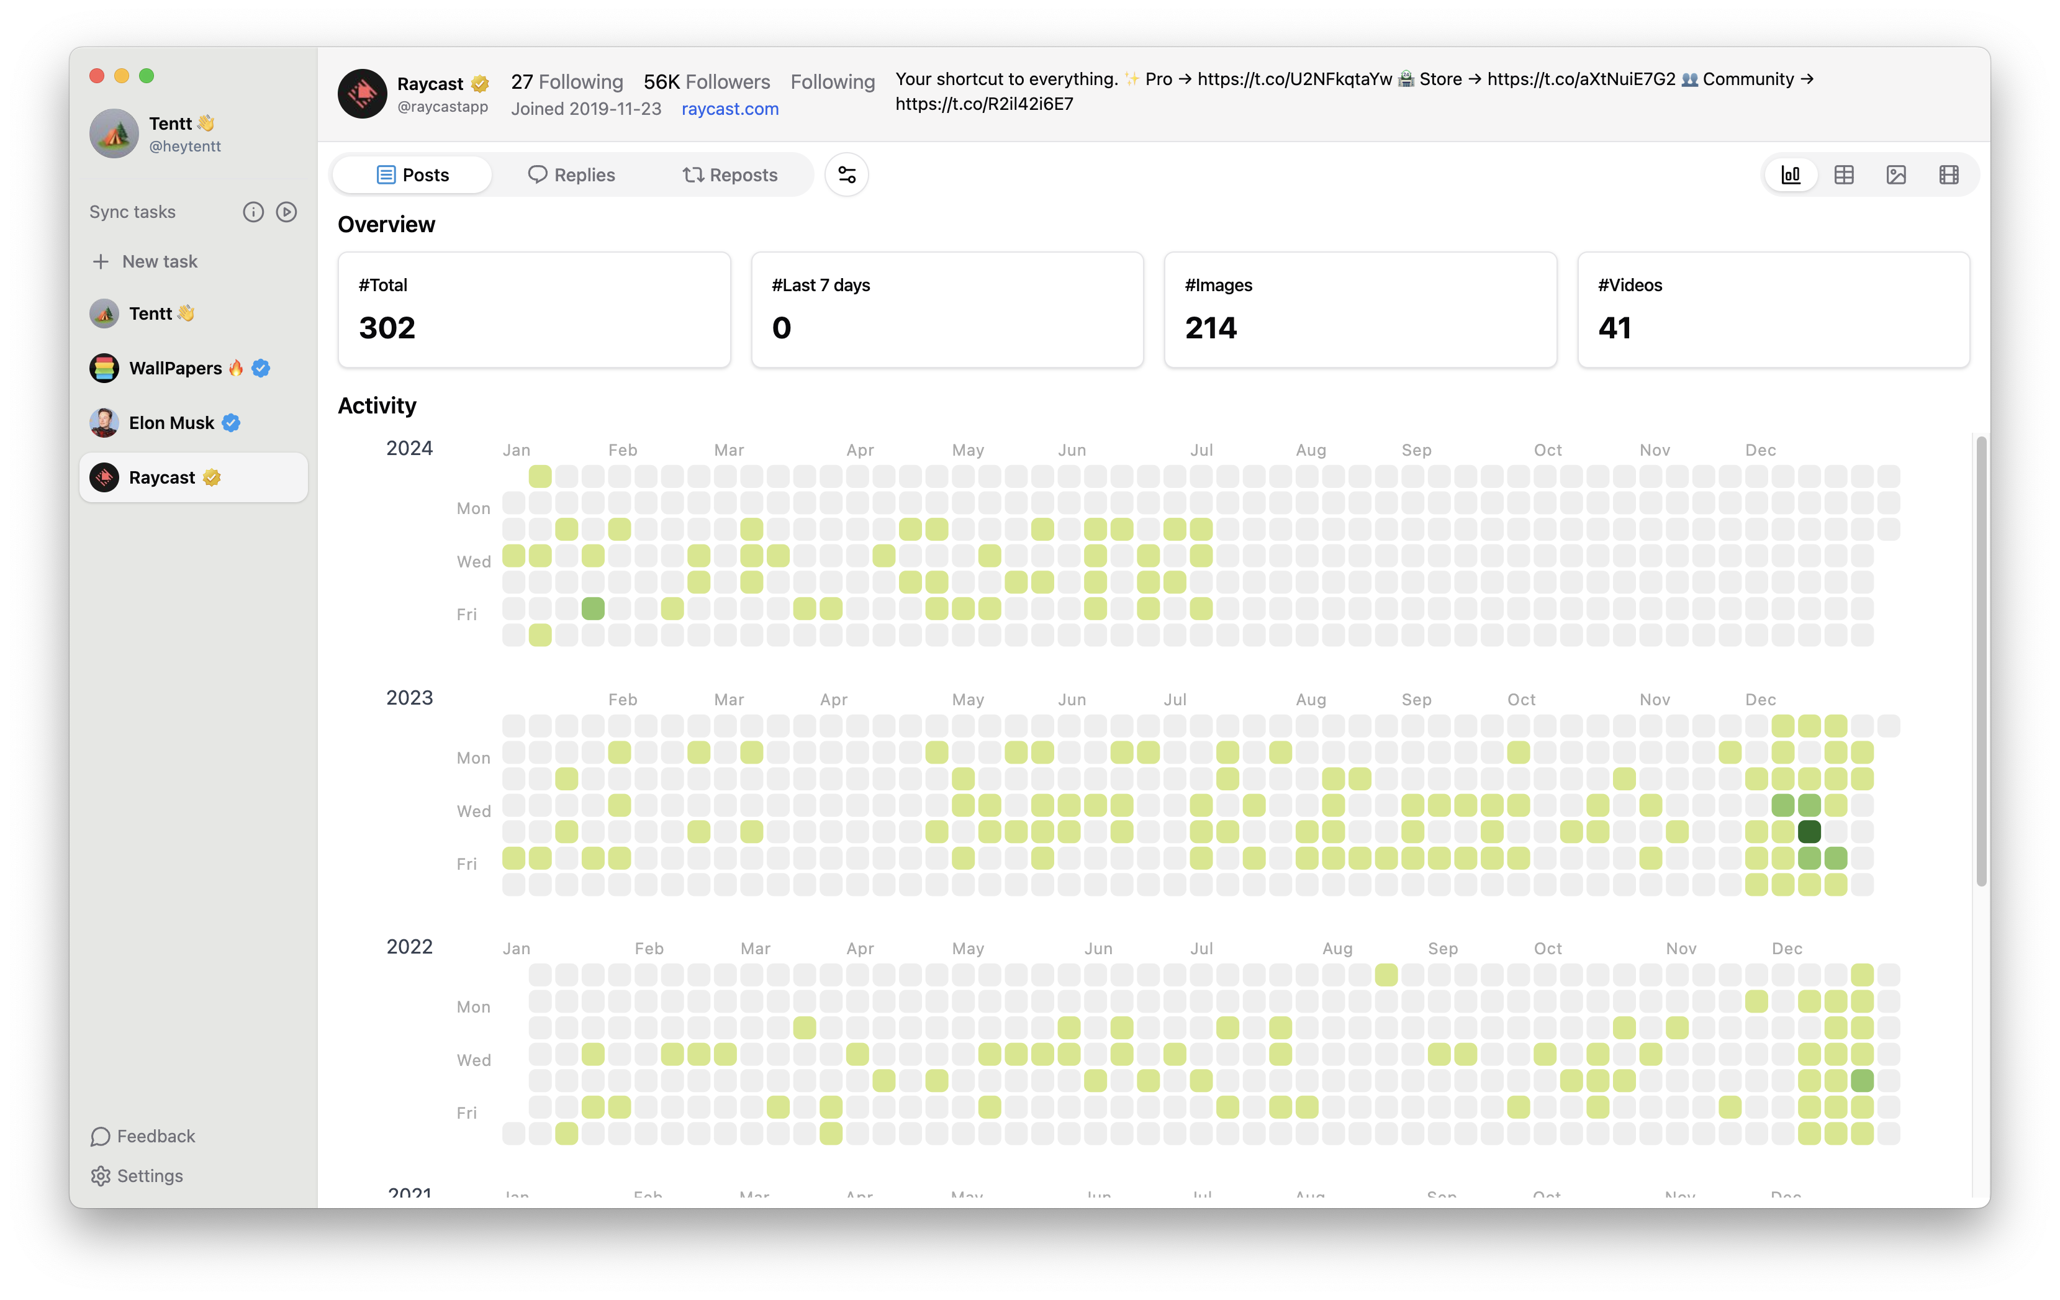Click the #Videos 41 card
2060x1300 pixels.
point(1773,310)
